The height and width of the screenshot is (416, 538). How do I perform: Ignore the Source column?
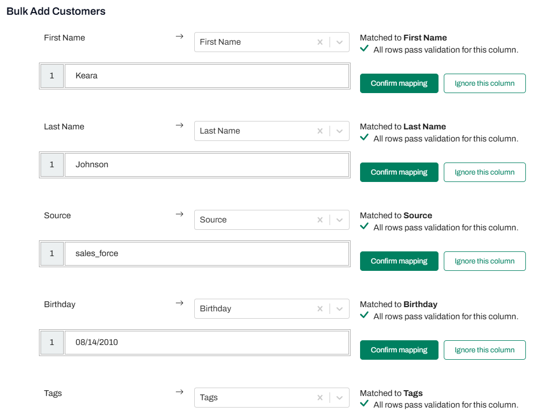484,261
